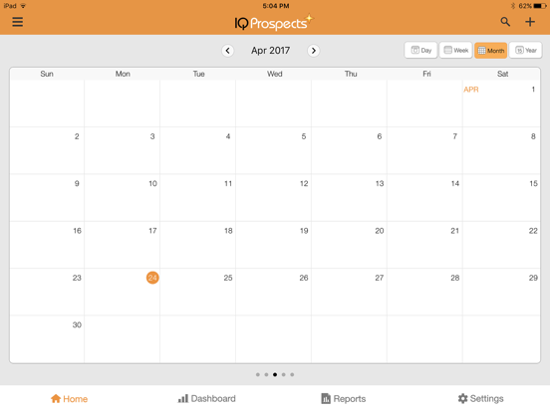
Task: Tap the IQ Prospects logo
Action: [x=274, y=23]
